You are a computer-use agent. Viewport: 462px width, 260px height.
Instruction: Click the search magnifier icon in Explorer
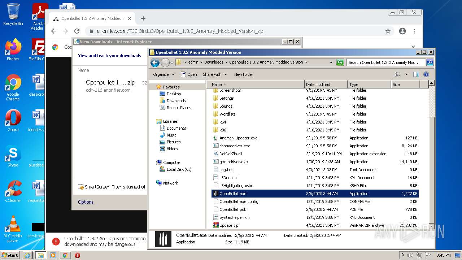tap(430, 62)
